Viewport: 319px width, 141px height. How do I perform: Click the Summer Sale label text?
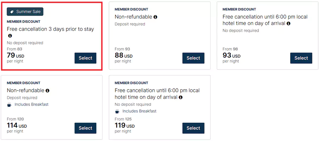click(x=28, y=12)
